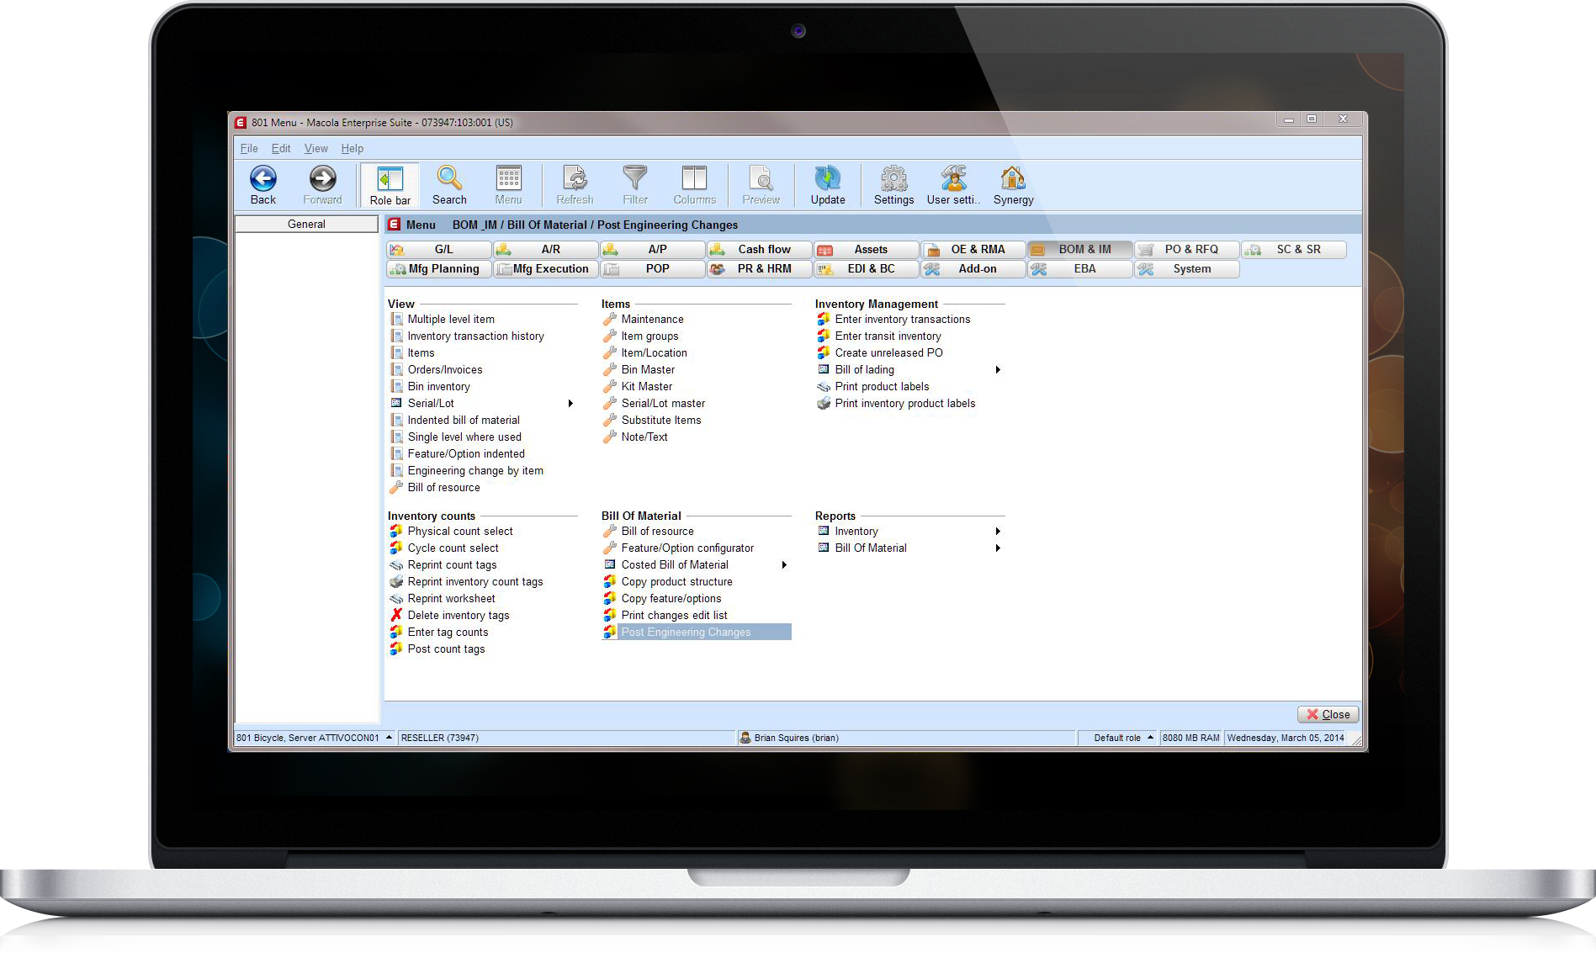Select the EDI & BC module tab
Screen dimensions: 1596x953
pos(867,269)
